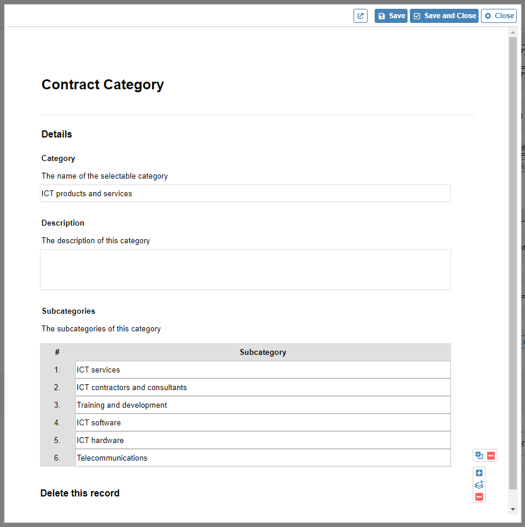The image size is (525, 527).
Task: Edit the Telecommunications subcategory row
Action: coord(263,458)
